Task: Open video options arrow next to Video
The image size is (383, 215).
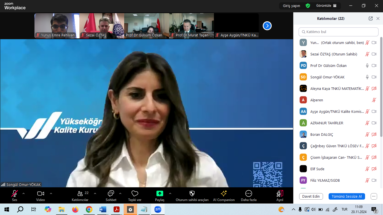Action: pos(51,193)
